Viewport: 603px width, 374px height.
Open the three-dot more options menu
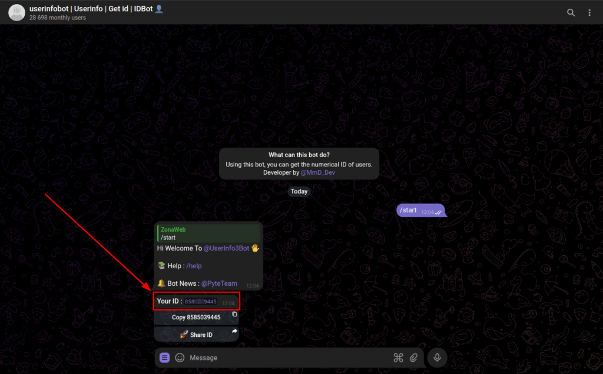point(589,13)
